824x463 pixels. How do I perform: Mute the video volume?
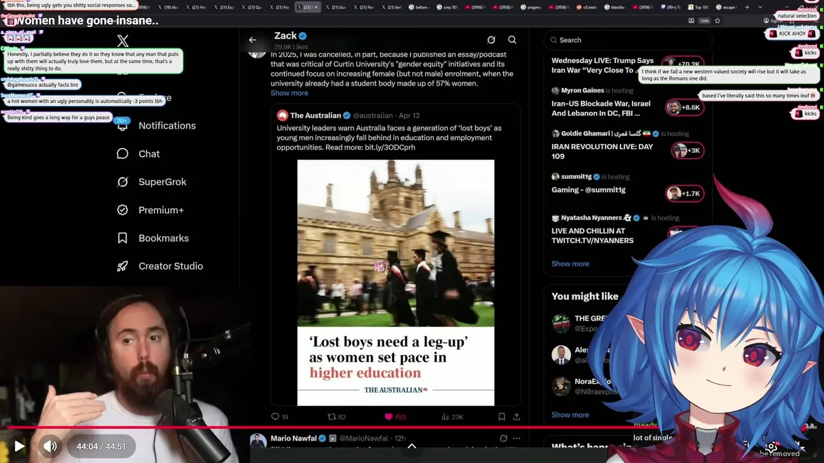[50, 446]
